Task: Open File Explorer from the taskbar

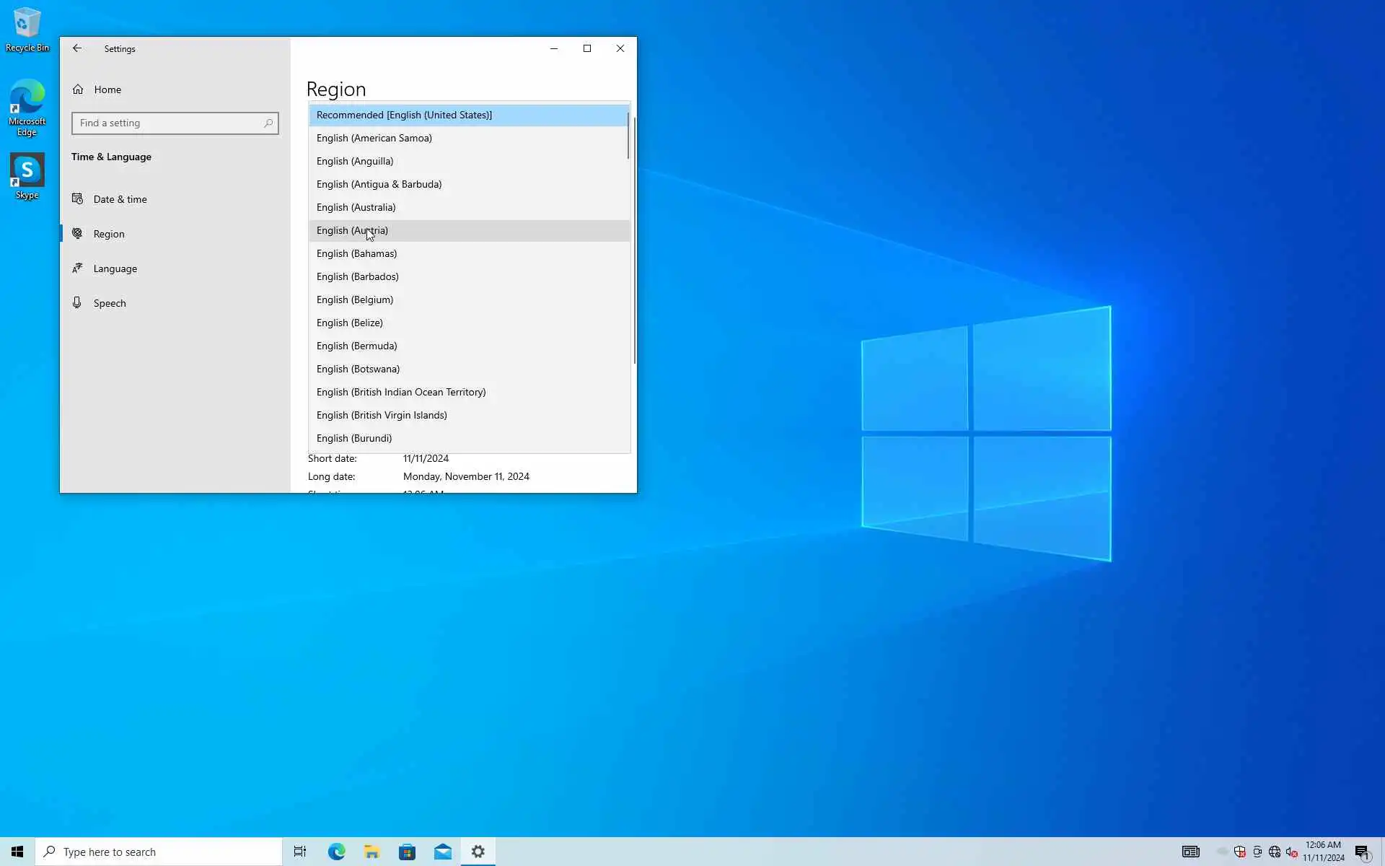Action: [371, 852]
